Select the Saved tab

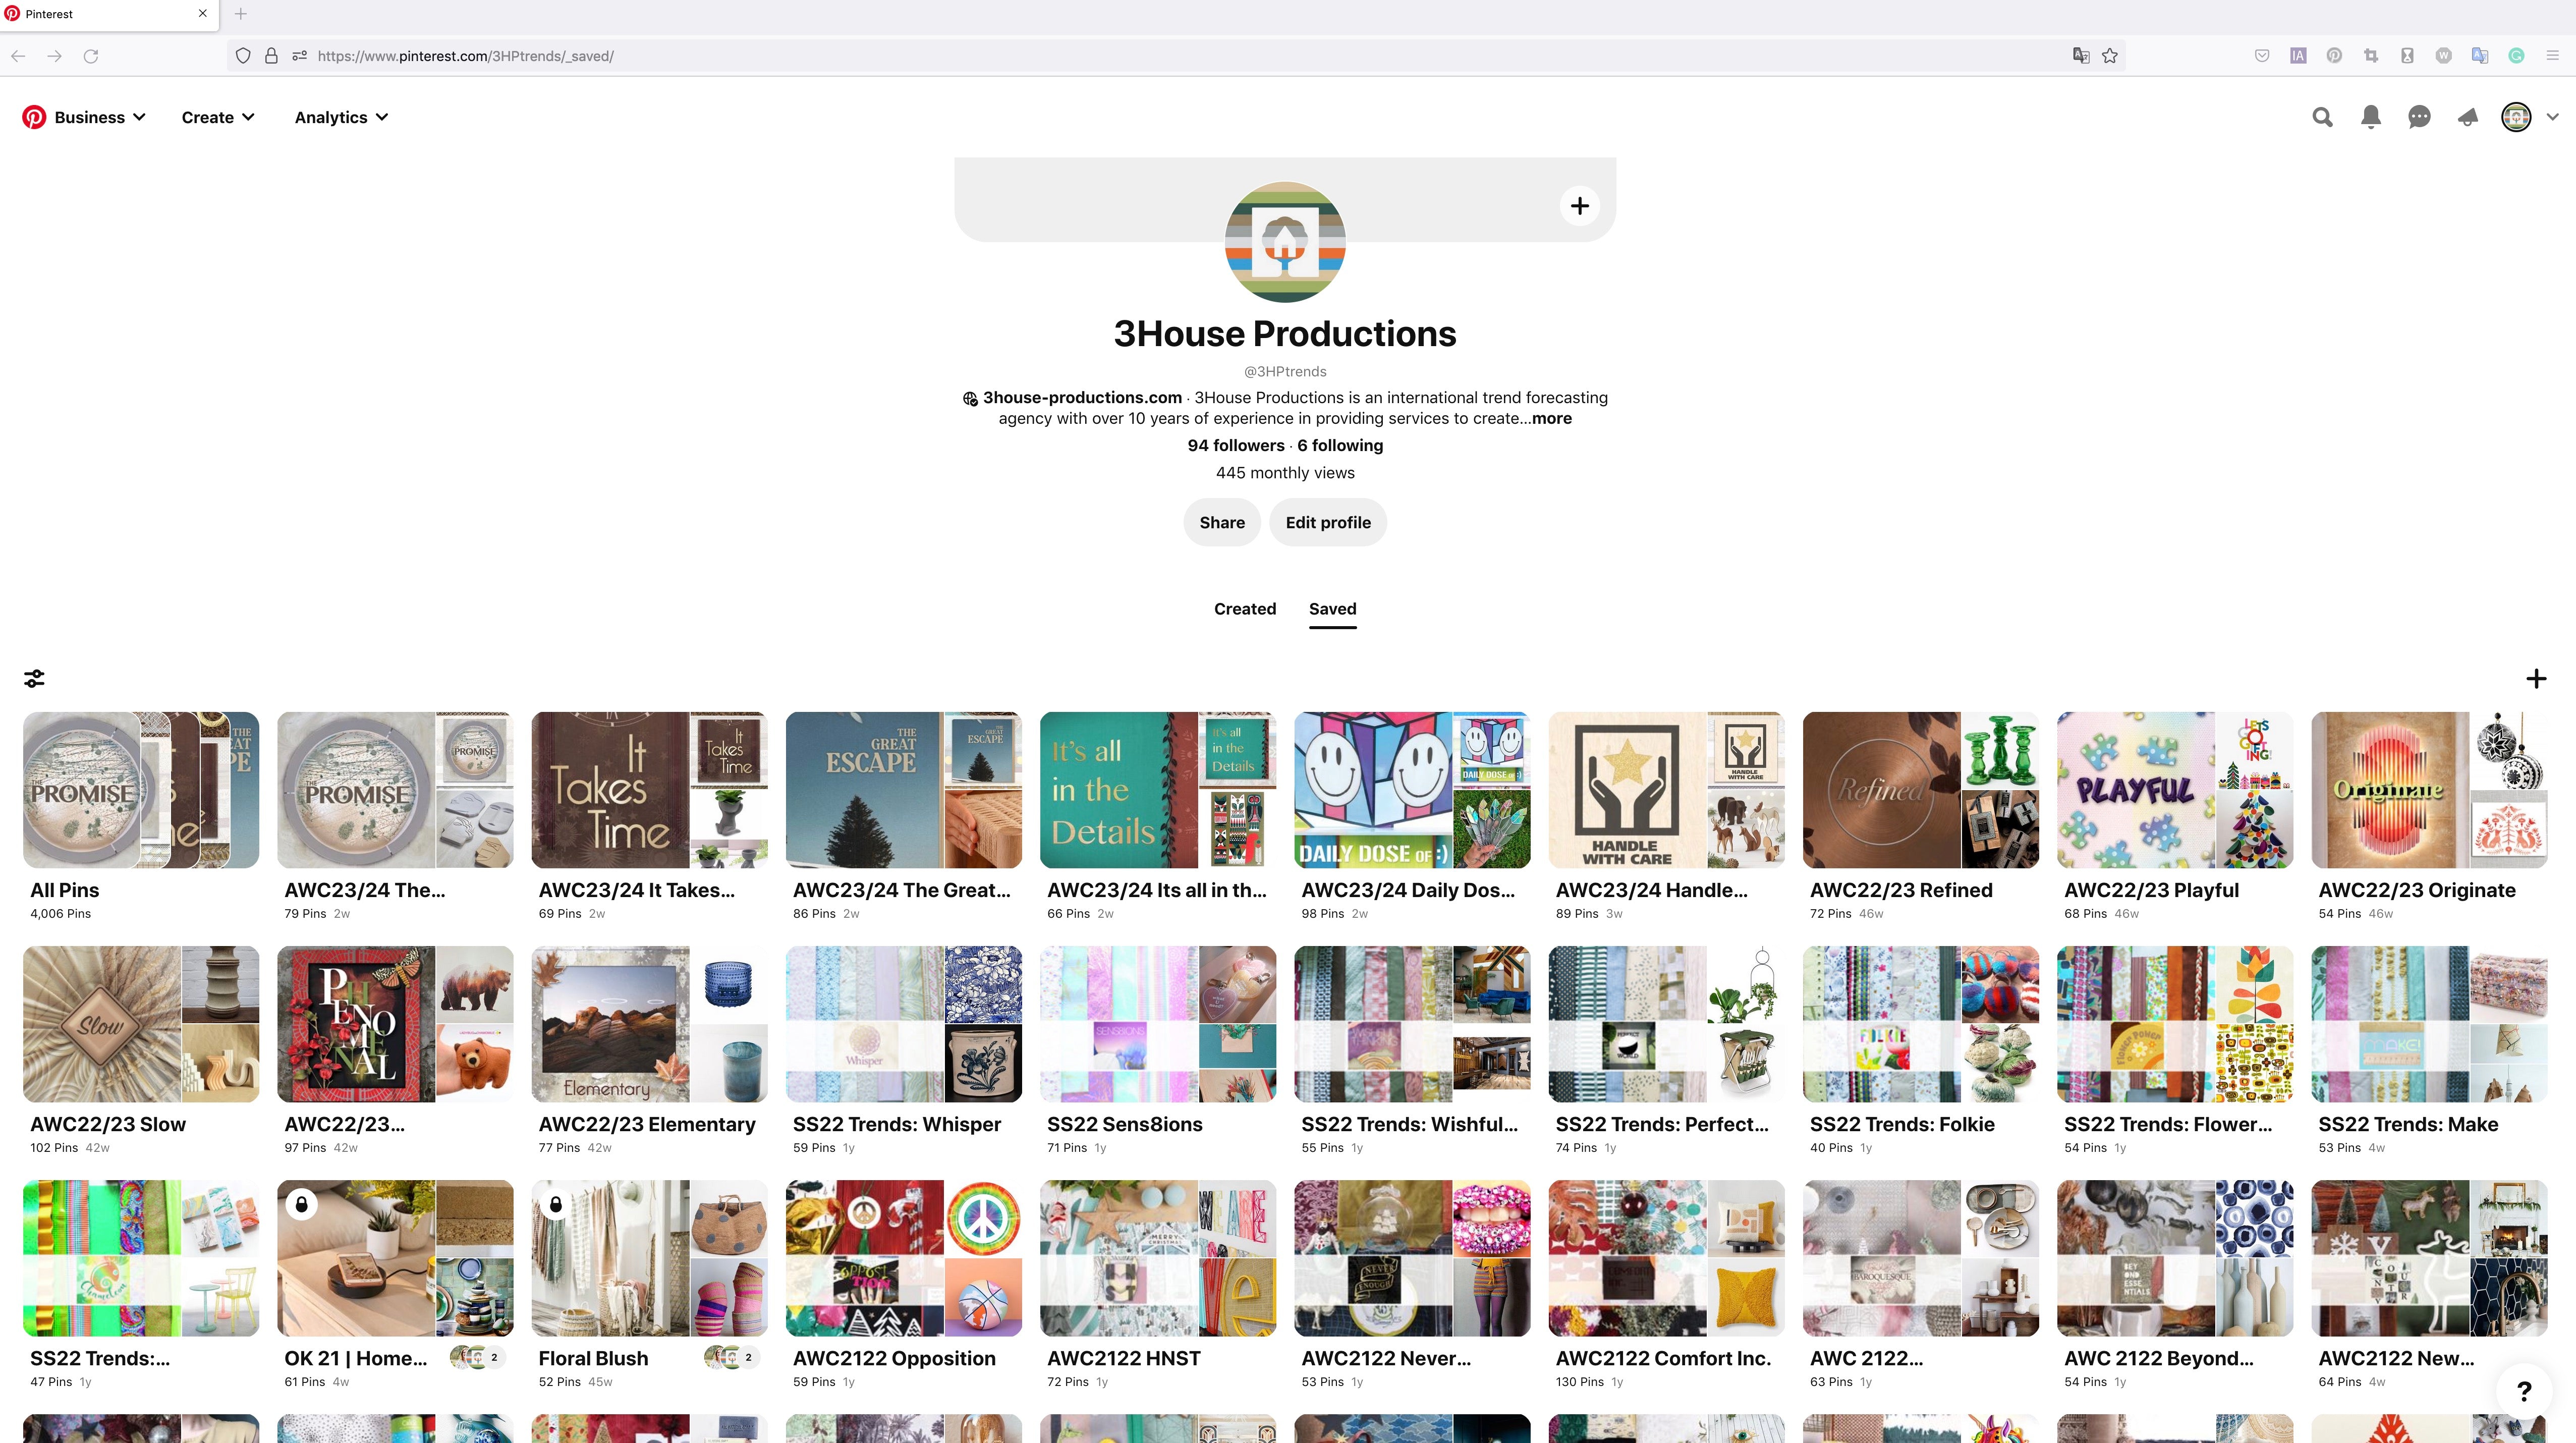pos(1333,609)
